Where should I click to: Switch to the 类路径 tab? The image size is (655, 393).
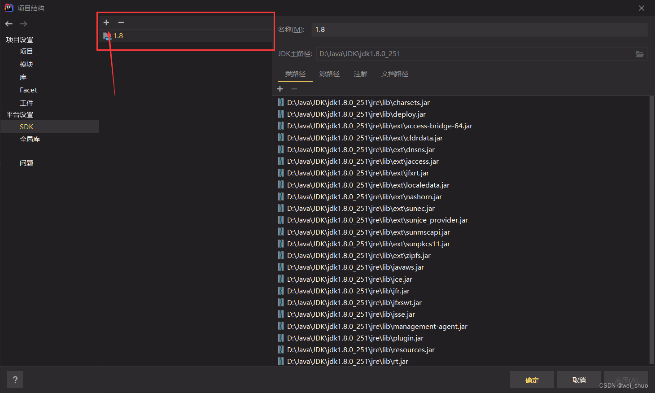tap(295, 74)
